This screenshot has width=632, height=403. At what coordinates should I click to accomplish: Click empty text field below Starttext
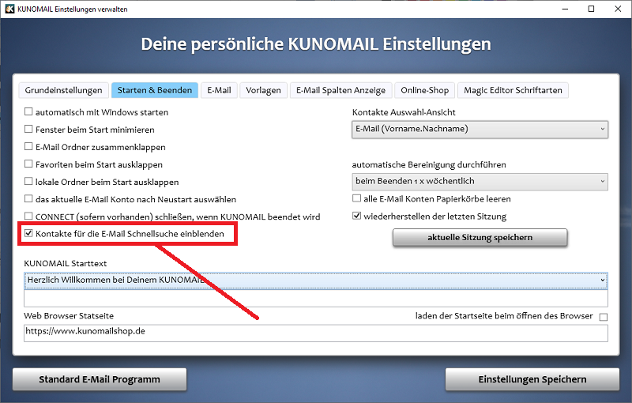pyautogui.click(x=315, y=299)
